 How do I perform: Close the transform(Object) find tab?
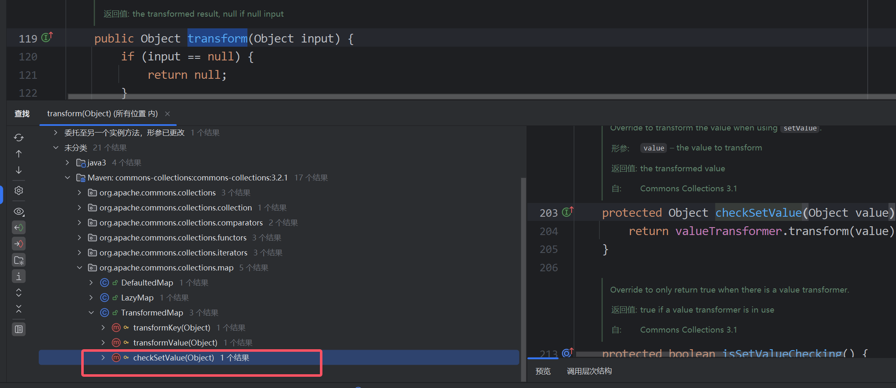click(x=167, y=114)
